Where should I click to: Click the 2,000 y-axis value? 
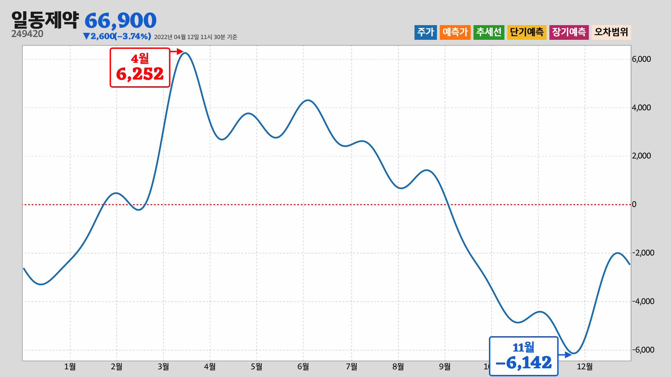point(641,156)
